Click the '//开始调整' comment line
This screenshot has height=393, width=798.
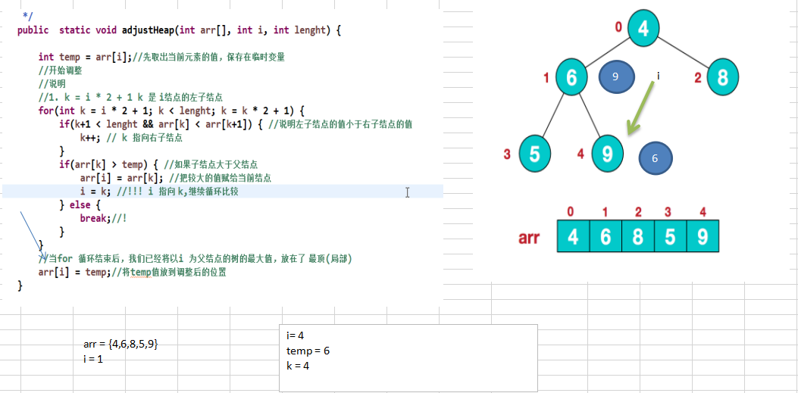coord(60,70)
